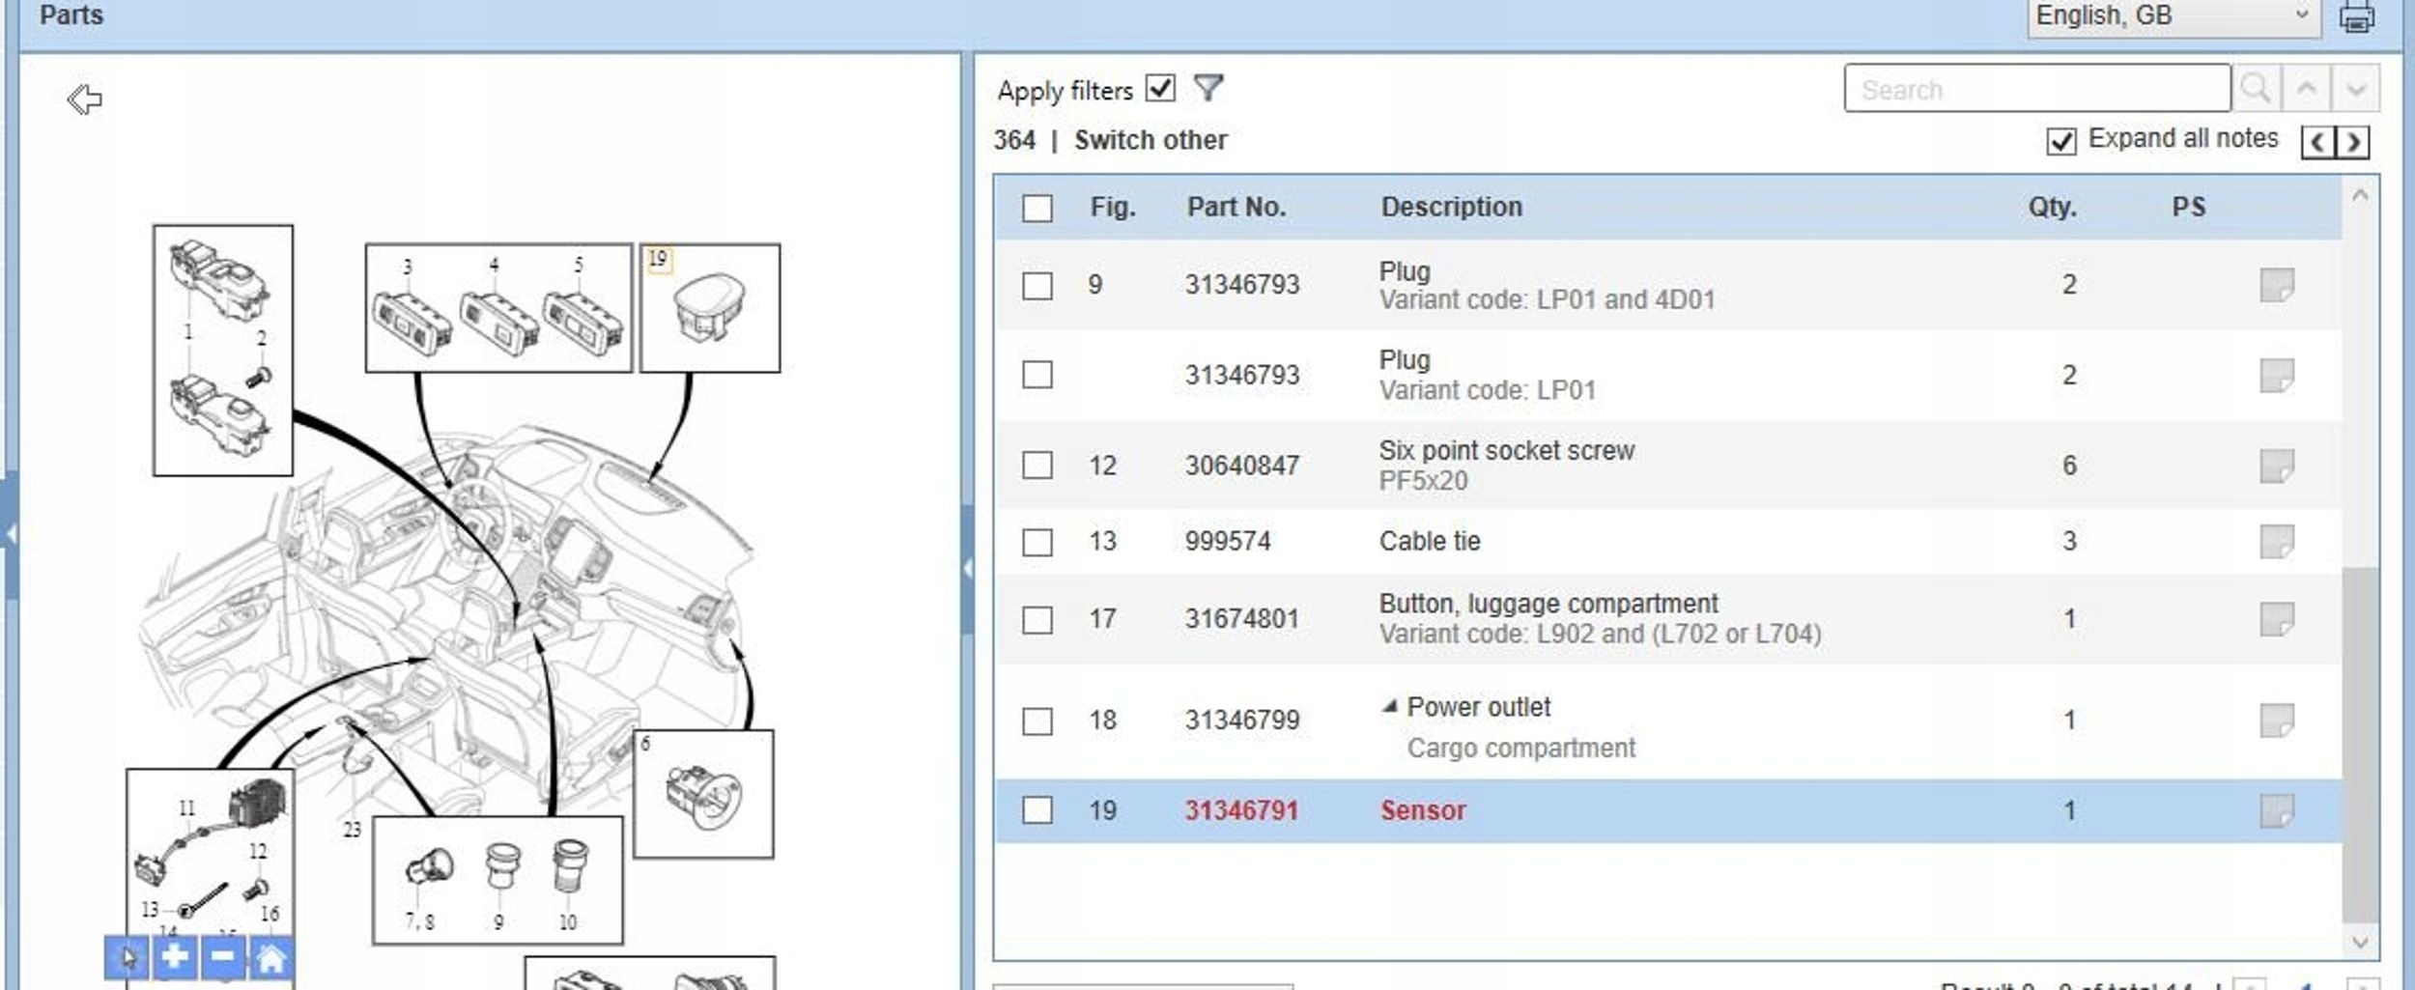Jump to previous search match arrow
Viewport: 2415px width, 990px height.
(x=2307, y=89)
